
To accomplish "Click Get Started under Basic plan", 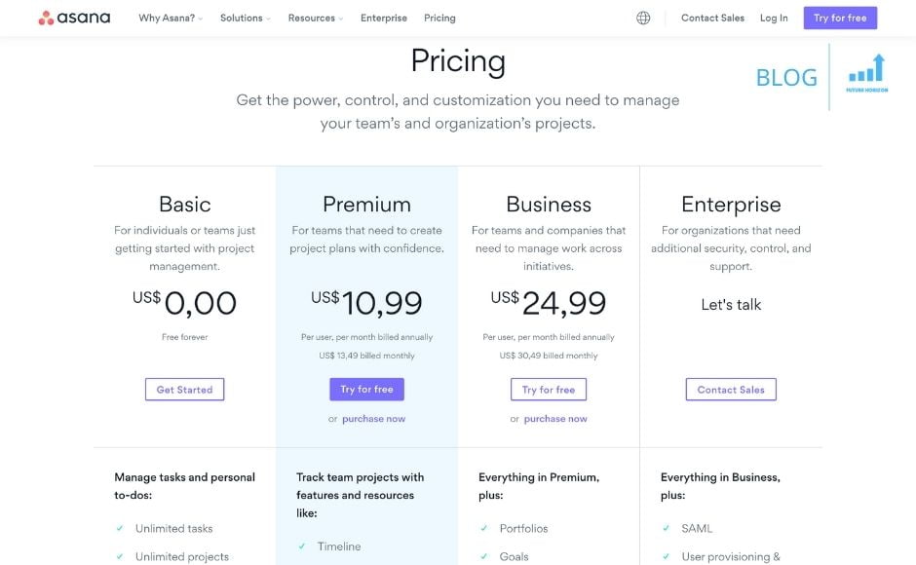I will (x=184, y=390).
